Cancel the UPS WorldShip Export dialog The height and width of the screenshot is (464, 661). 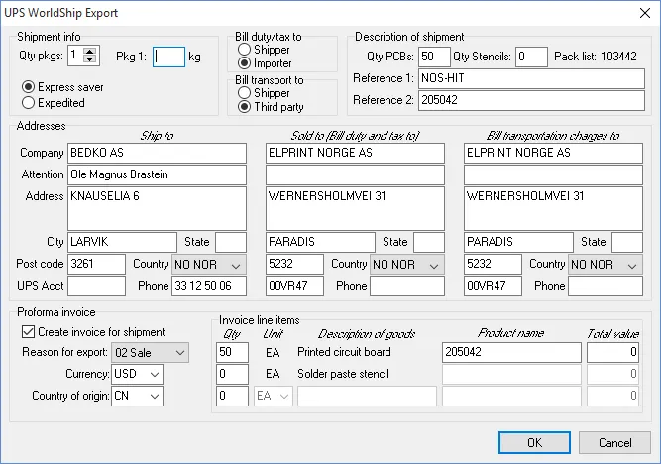click(614, 443)
